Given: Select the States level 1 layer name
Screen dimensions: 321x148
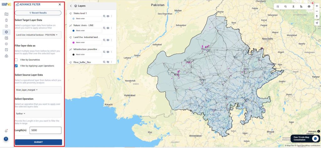Looking at the screenshot, I should pyautogui.click(x=80, y=13).
